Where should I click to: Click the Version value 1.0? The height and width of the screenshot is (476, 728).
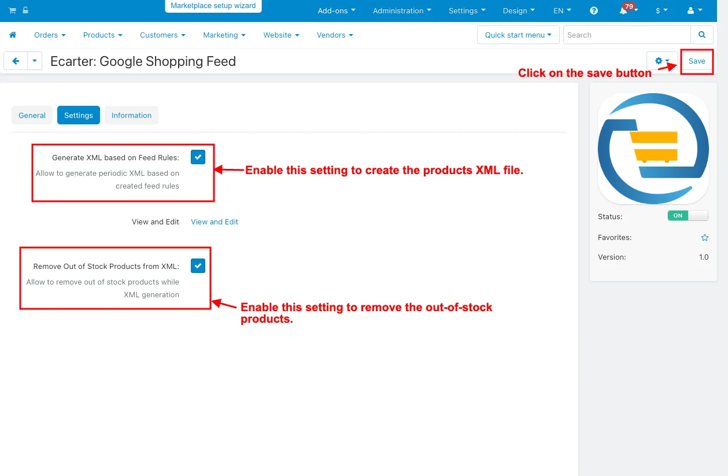click(704, 257)
